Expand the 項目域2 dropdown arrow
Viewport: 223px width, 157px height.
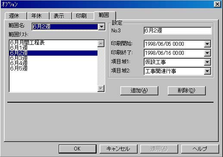(x=207, y=71)
